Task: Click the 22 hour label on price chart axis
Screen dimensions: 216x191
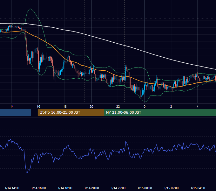Action: click(x=118, y=107)
